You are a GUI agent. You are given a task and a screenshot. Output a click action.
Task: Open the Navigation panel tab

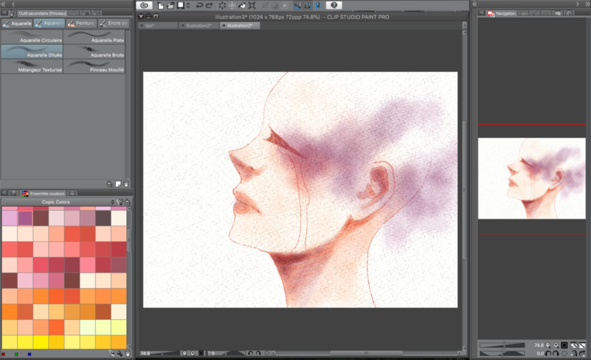502,13
